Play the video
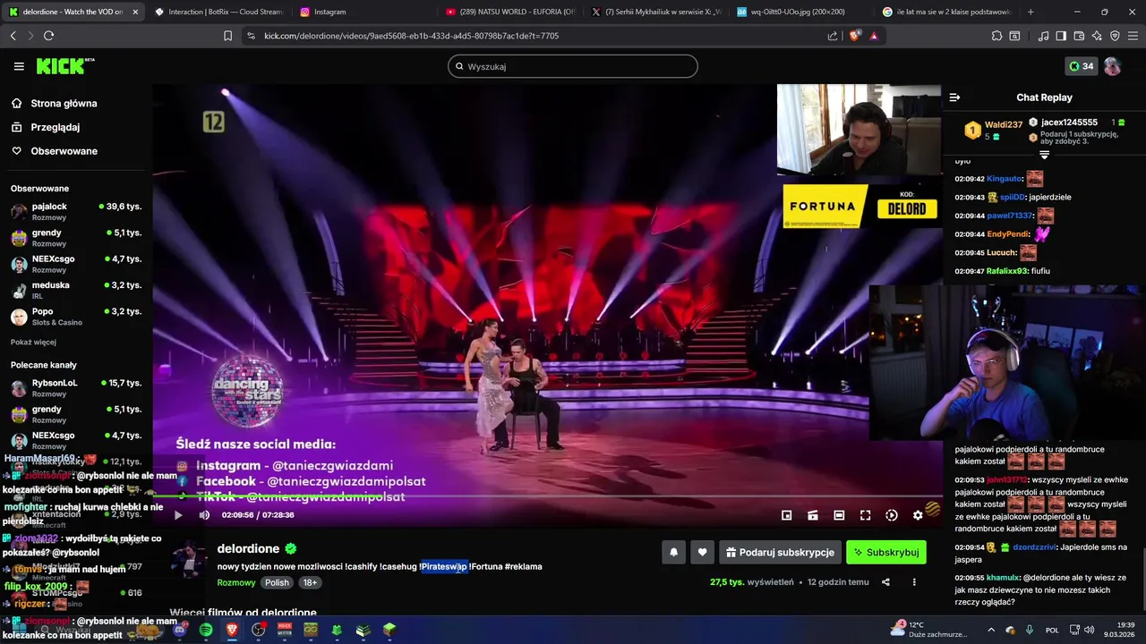The width and height of the screenshot is (1146, 644). 178,515
